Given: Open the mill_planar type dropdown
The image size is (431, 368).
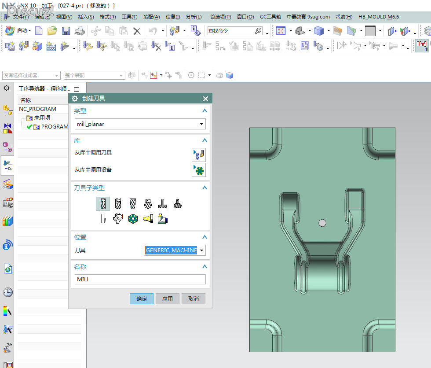Looking at the screenshot, I should (x=140, y=124).
